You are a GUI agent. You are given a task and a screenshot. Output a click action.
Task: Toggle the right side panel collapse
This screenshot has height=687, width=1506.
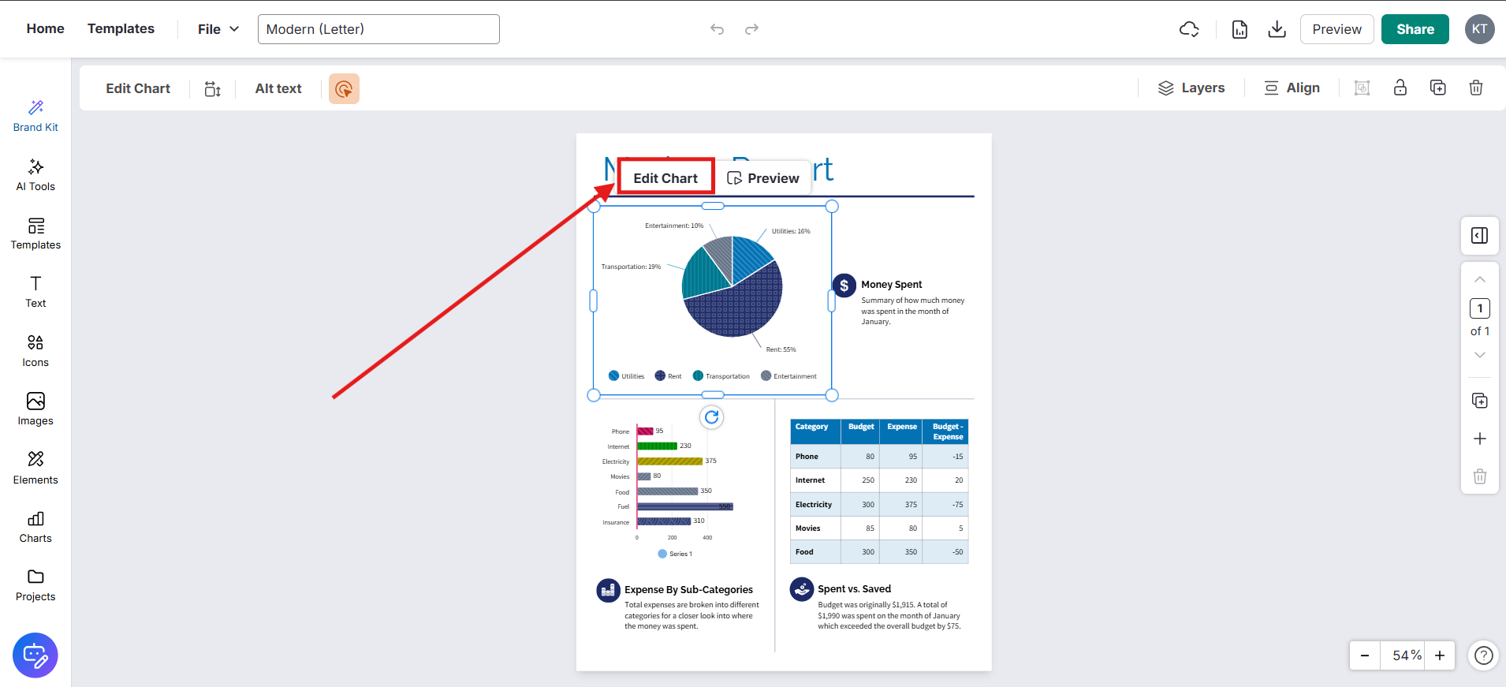[1479, 236]
